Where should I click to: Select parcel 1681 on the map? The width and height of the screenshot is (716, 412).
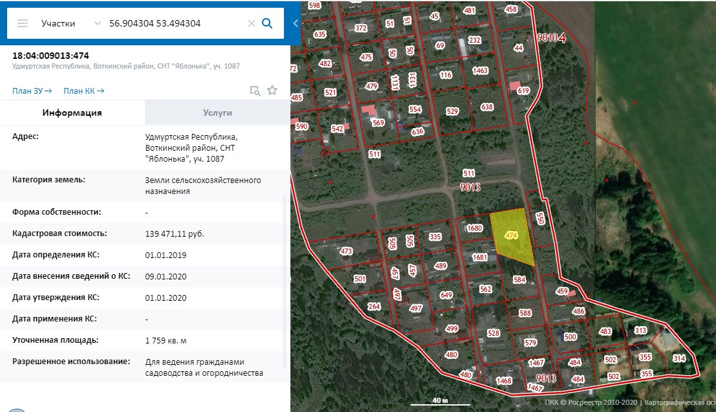coord(479,257)
